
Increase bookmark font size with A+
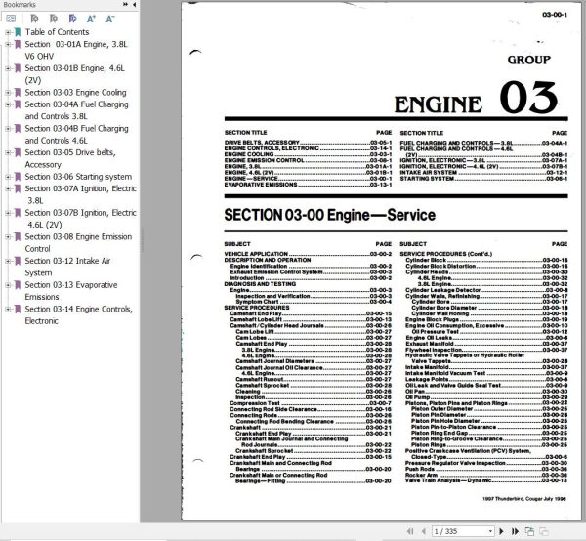(91, 19)
